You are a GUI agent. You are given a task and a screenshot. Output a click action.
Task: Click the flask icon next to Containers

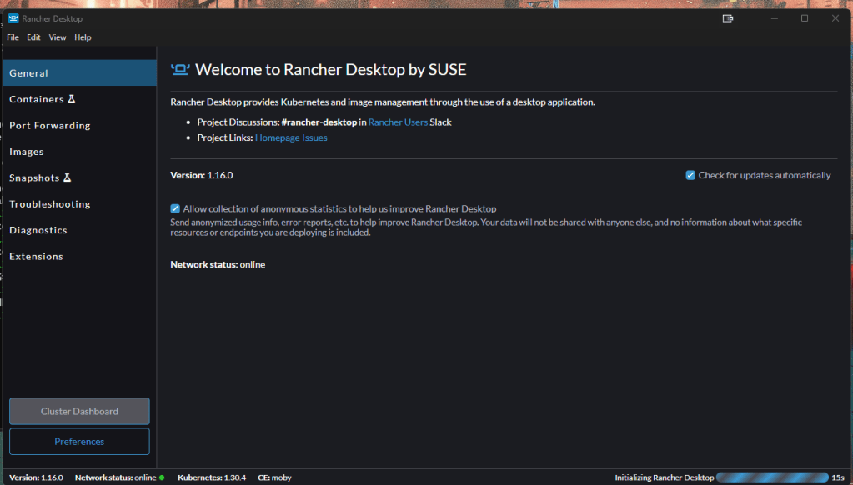71,99
